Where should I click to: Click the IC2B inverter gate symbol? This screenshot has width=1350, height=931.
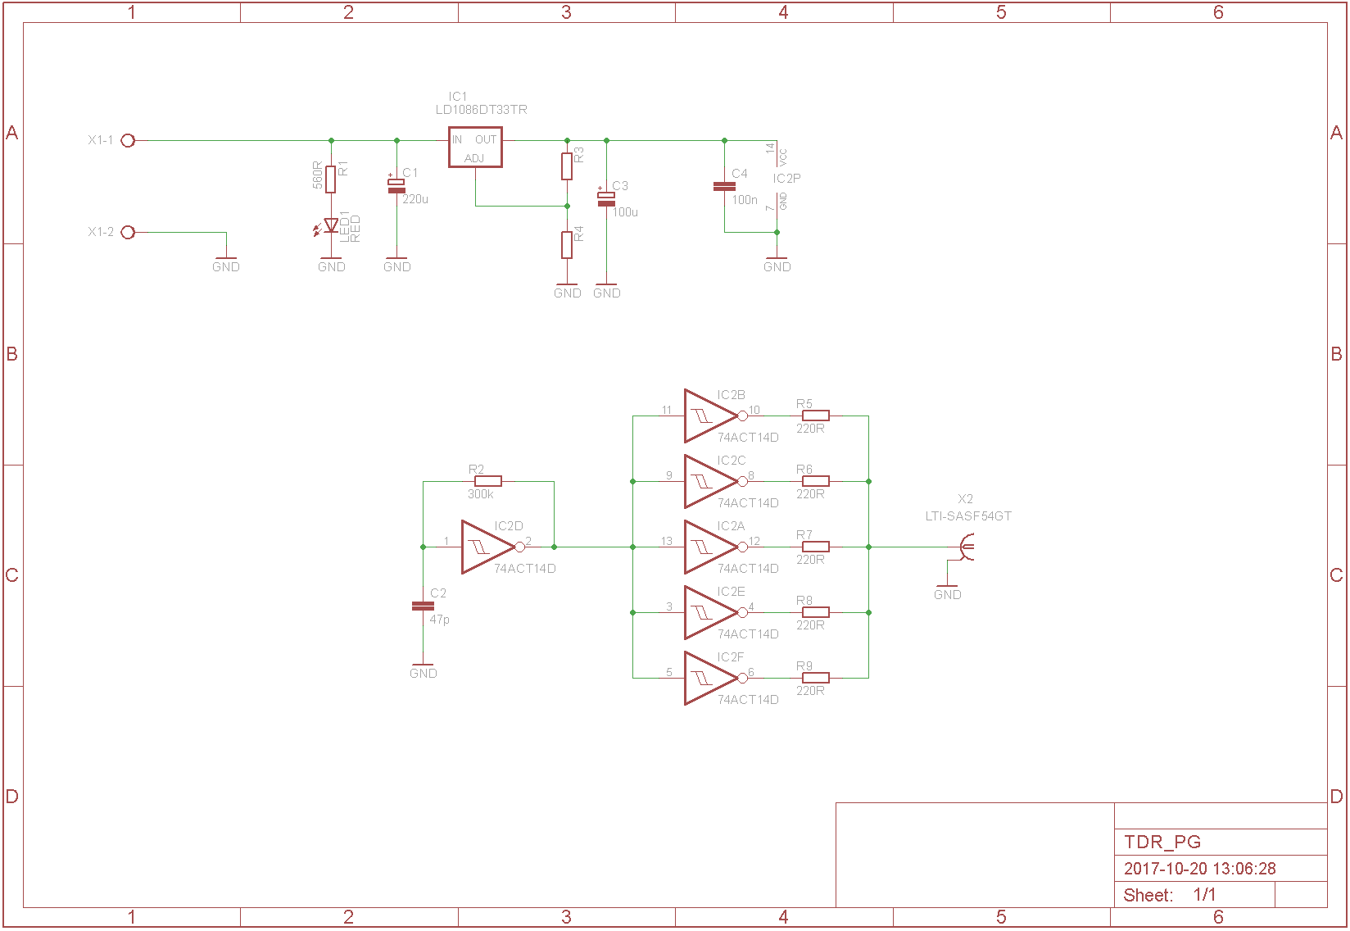[x=709, y=416]
